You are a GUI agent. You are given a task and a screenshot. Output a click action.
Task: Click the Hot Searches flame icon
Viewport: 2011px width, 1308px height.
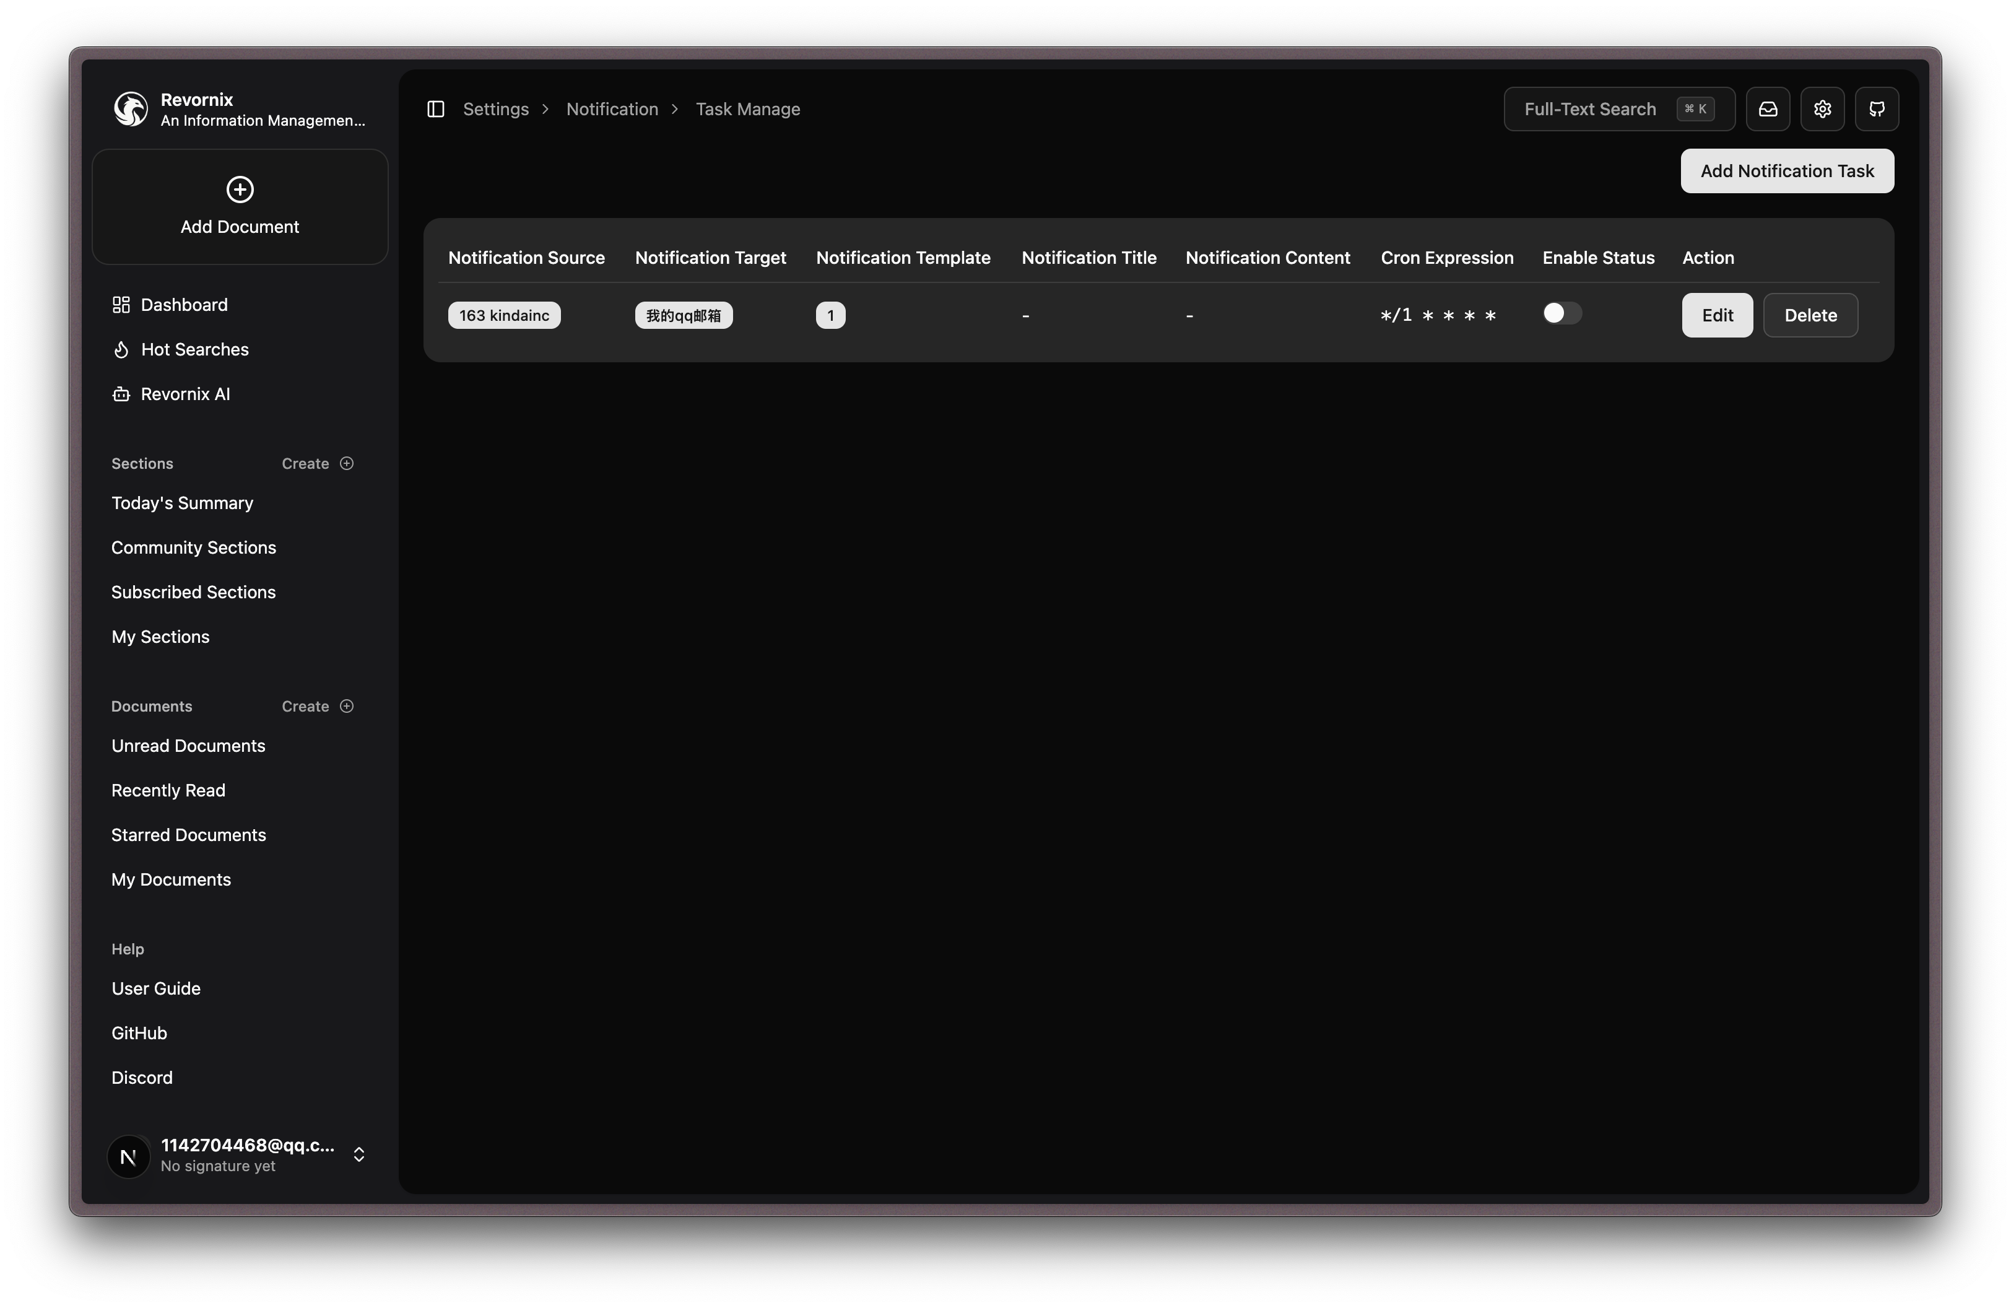[121, 350]
